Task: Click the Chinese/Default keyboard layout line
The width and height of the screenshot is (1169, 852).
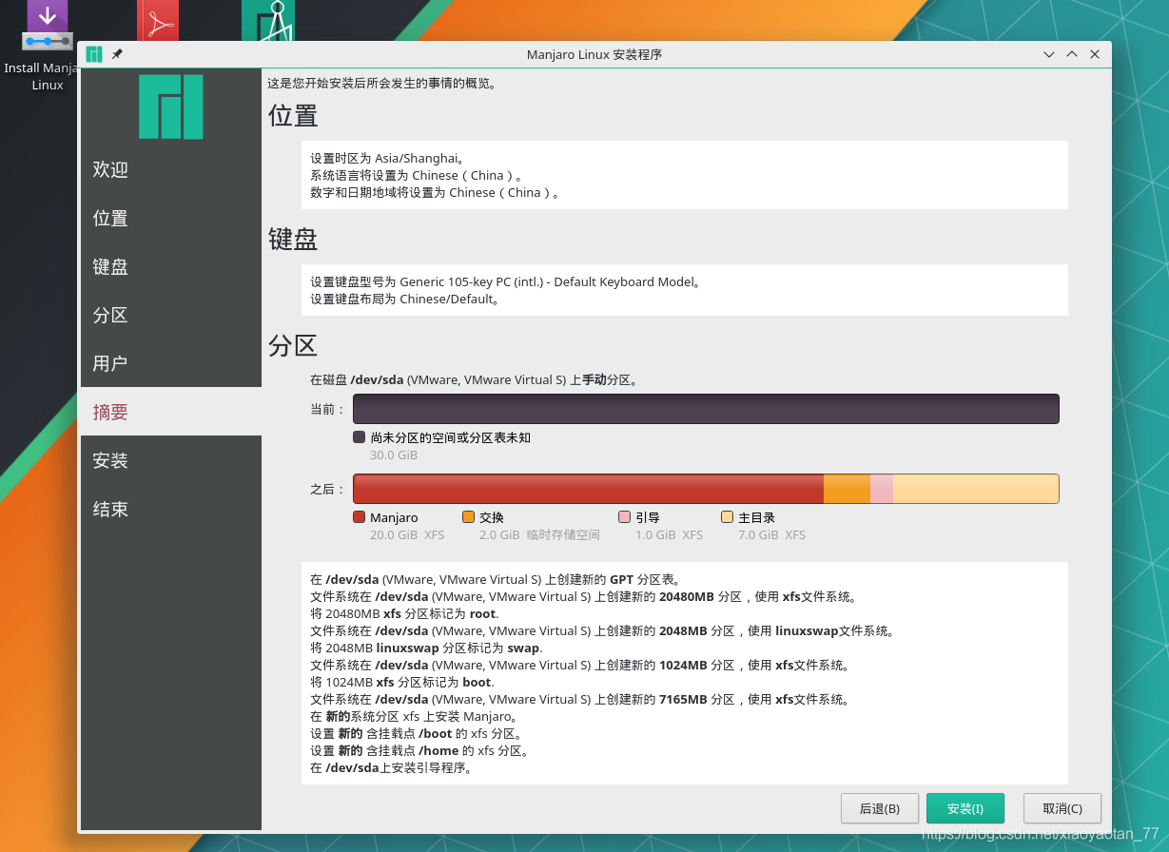Action: pyautogui.click(x=406, y=299)
